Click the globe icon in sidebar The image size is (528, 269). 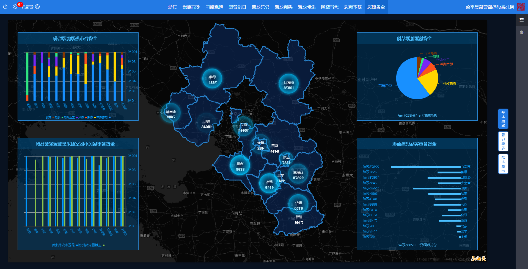(x=522, y=32)
